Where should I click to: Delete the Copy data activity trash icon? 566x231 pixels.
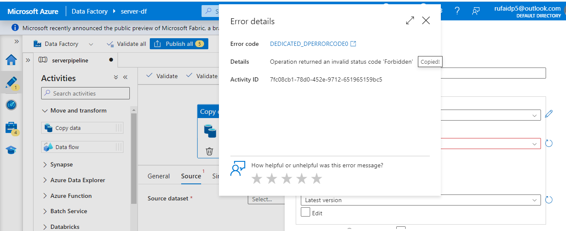(x=209, y=151)
